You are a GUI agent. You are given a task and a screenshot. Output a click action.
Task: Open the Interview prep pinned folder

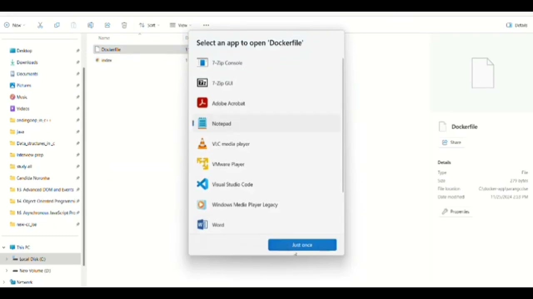(30, 155)
